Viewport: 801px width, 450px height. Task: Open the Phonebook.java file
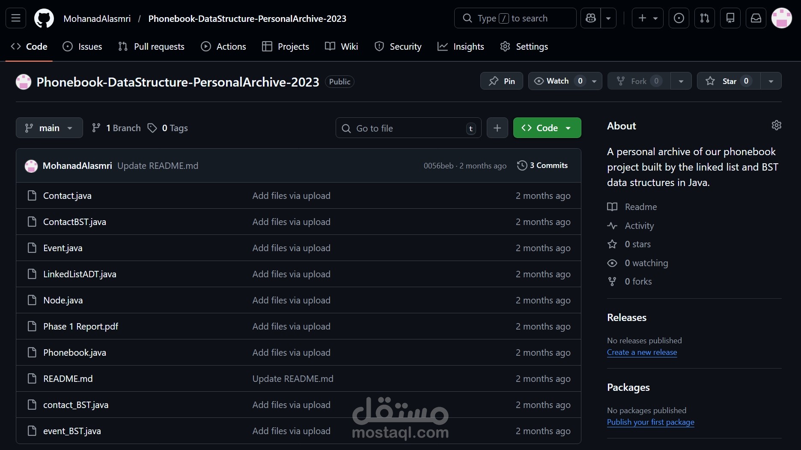[x=74, y=352]
